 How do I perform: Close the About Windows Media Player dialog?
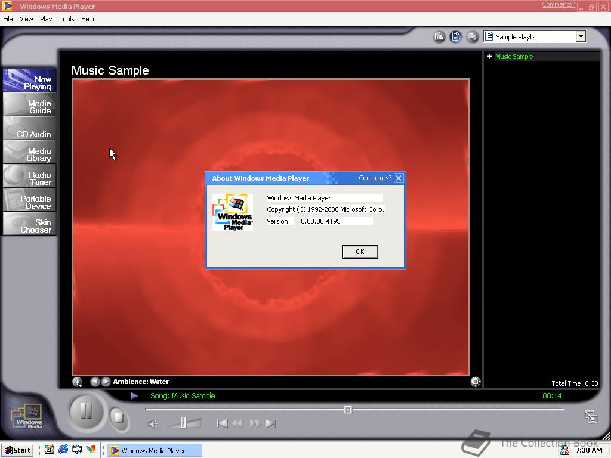pyautogui.click(x=398, y=178)
